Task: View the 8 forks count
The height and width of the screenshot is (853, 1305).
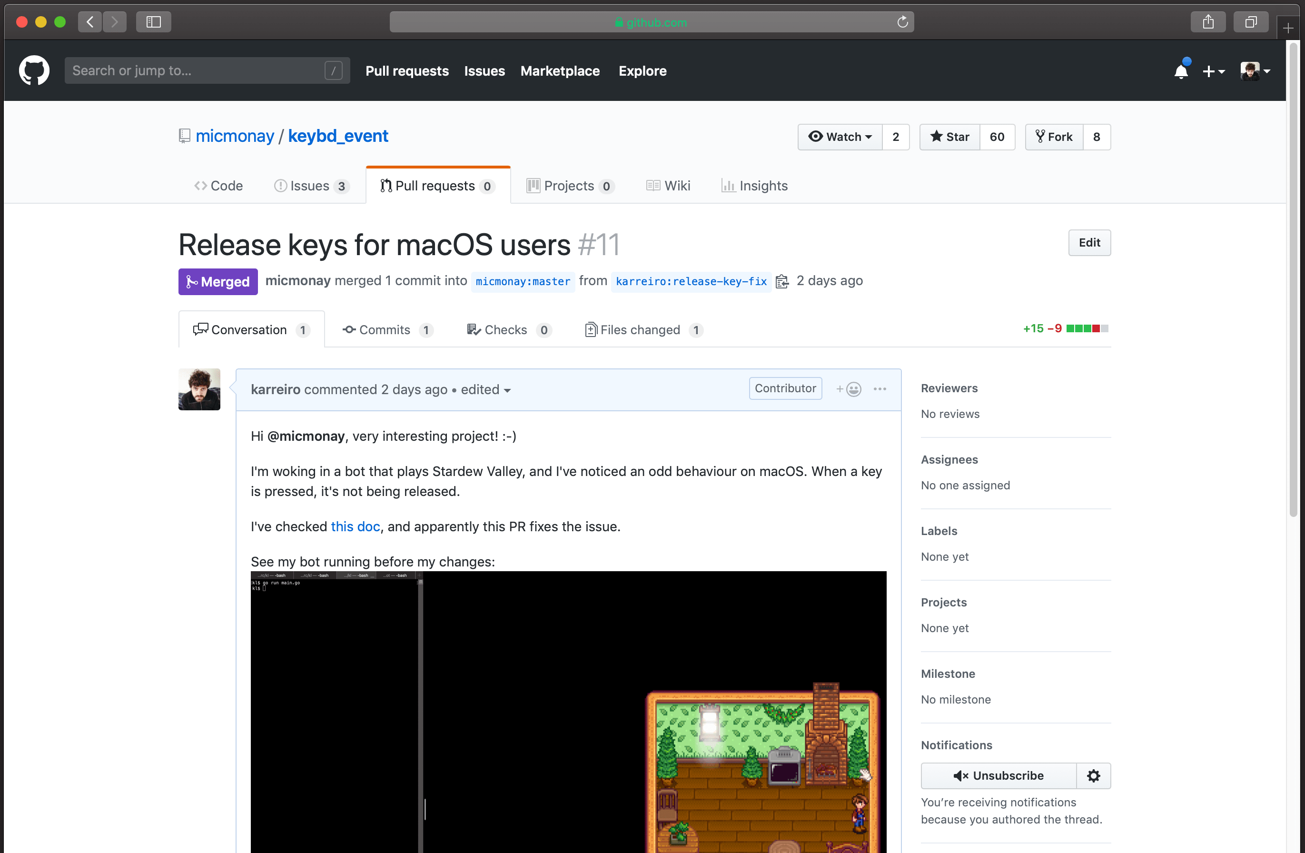Action: 1096,137
